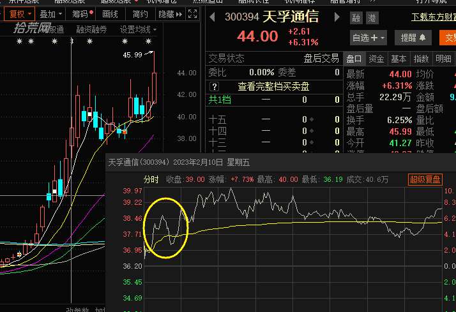Click stock code 300394
Screen dimensions: 456x312
(x=241, y=17)
